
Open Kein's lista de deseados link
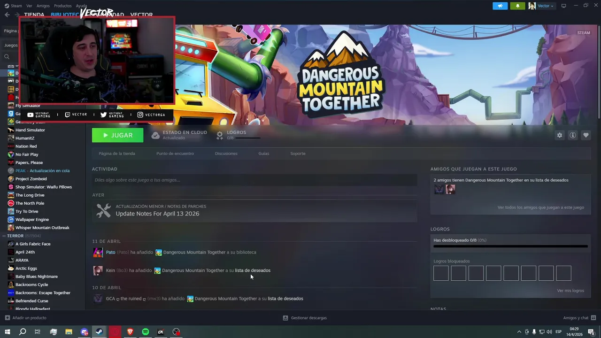point(253,270)
